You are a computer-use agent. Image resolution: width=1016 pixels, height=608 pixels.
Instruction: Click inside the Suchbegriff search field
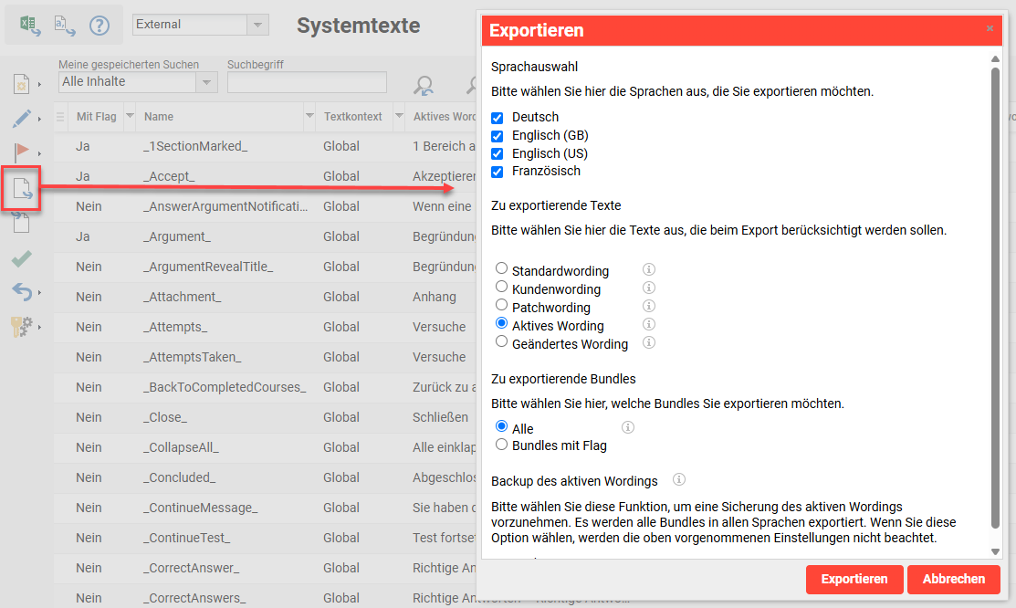click(x=307, y=82)
